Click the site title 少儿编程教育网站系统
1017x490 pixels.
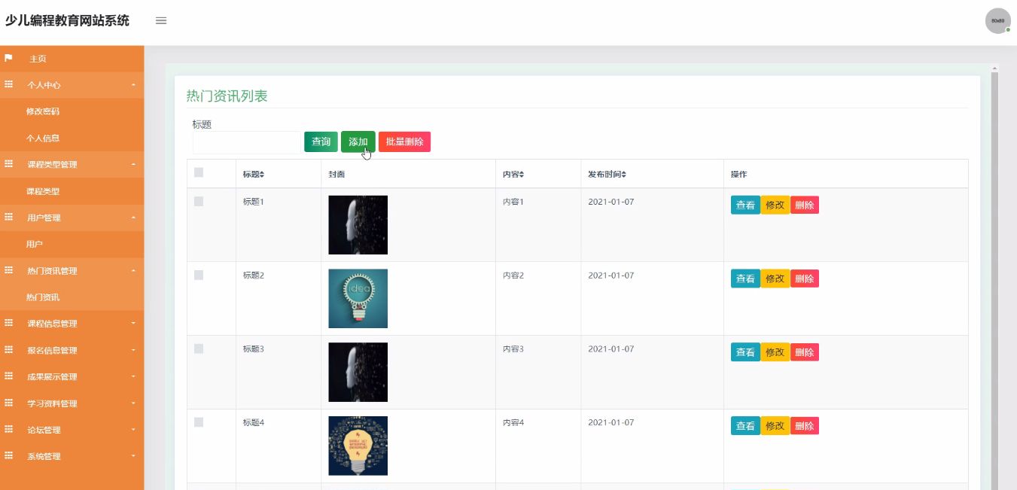67,21
